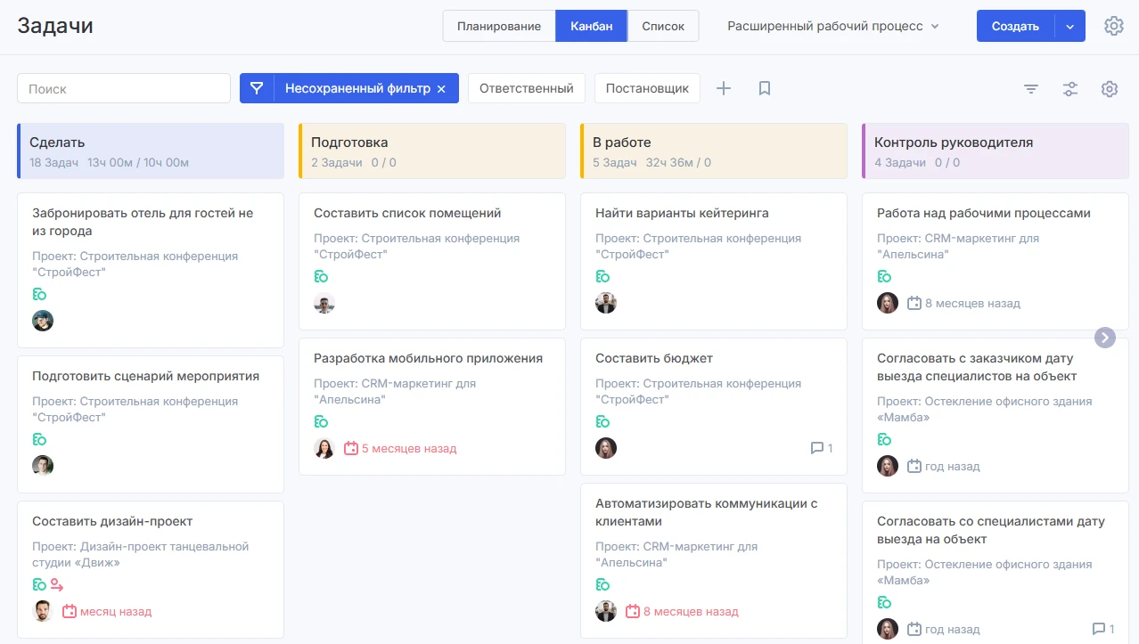Remove the Несохраненный фильтр with the X
Viewport: 1139px width, 644px height.
pos(441,89)
